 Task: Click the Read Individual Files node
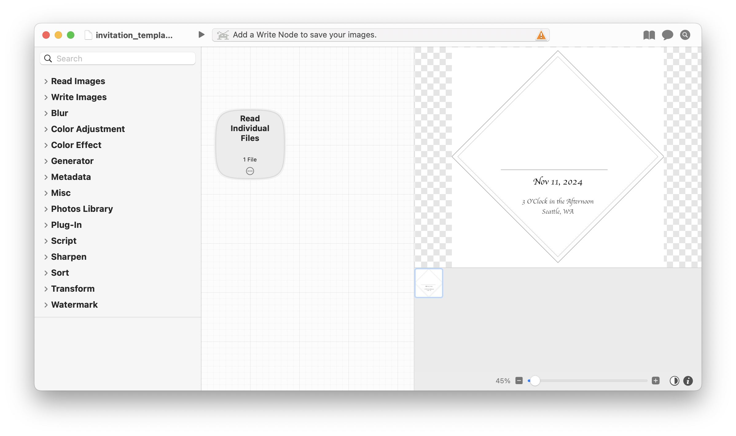(x=250, y=135)
